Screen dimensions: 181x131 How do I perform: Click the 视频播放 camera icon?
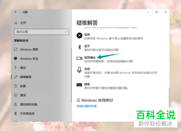[79, 58]
